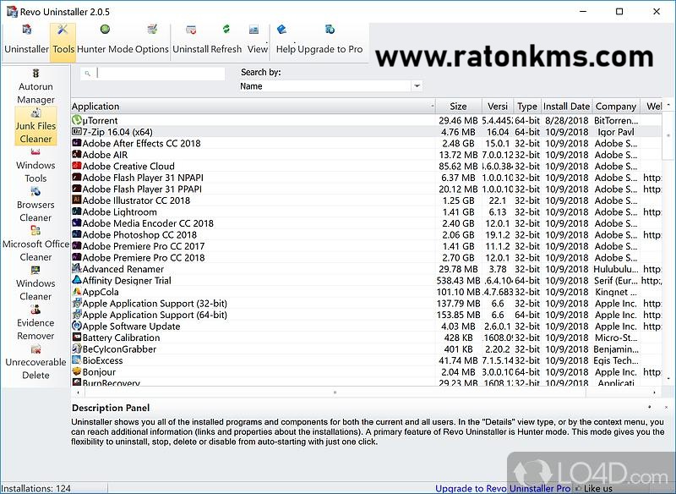The width and height of the screenshot is (676, 494).
Task: Open Unrecoverable Delete tool
Action: coord(35,362)
